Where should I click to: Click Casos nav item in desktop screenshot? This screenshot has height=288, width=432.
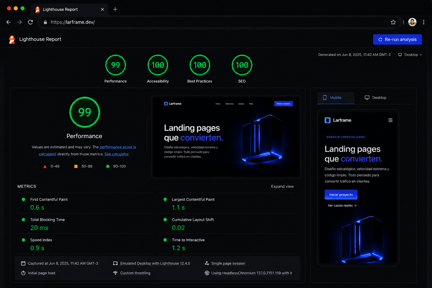(x=241, y=104)
